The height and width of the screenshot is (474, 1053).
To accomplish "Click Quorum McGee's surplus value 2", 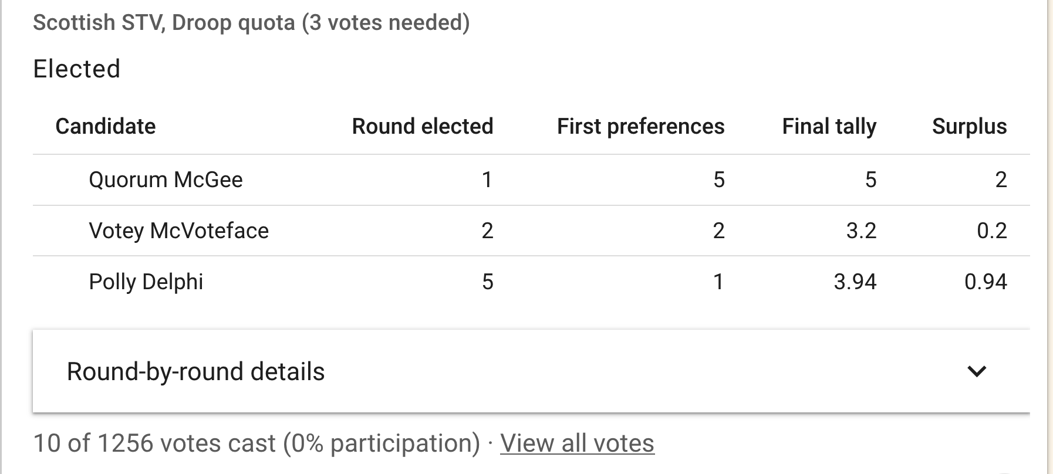I will 1001,180.
